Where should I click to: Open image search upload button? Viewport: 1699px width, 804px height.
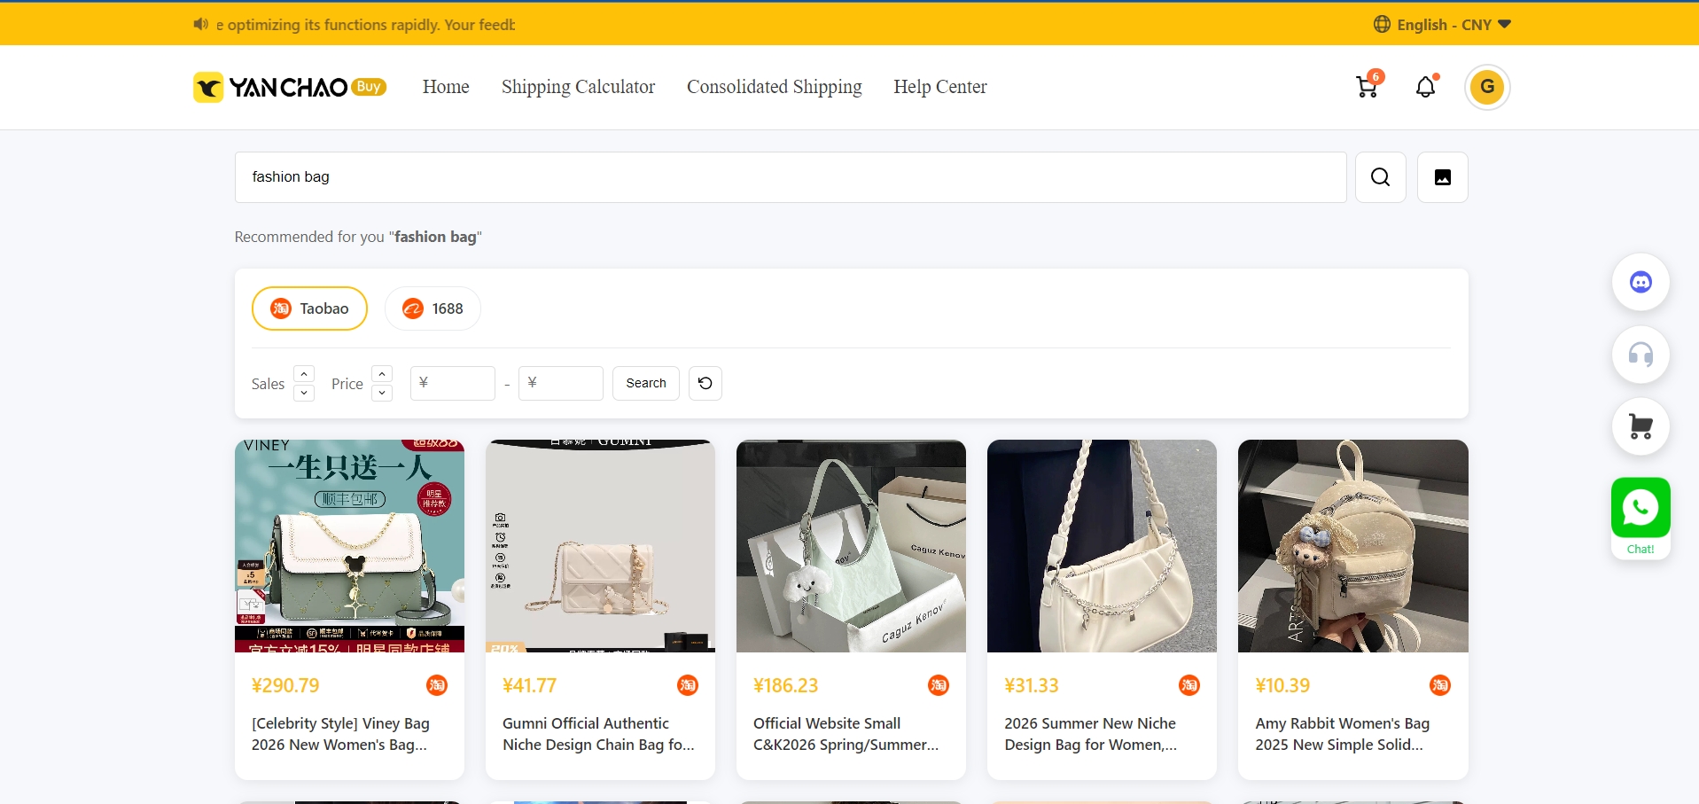coord(1443,177)
